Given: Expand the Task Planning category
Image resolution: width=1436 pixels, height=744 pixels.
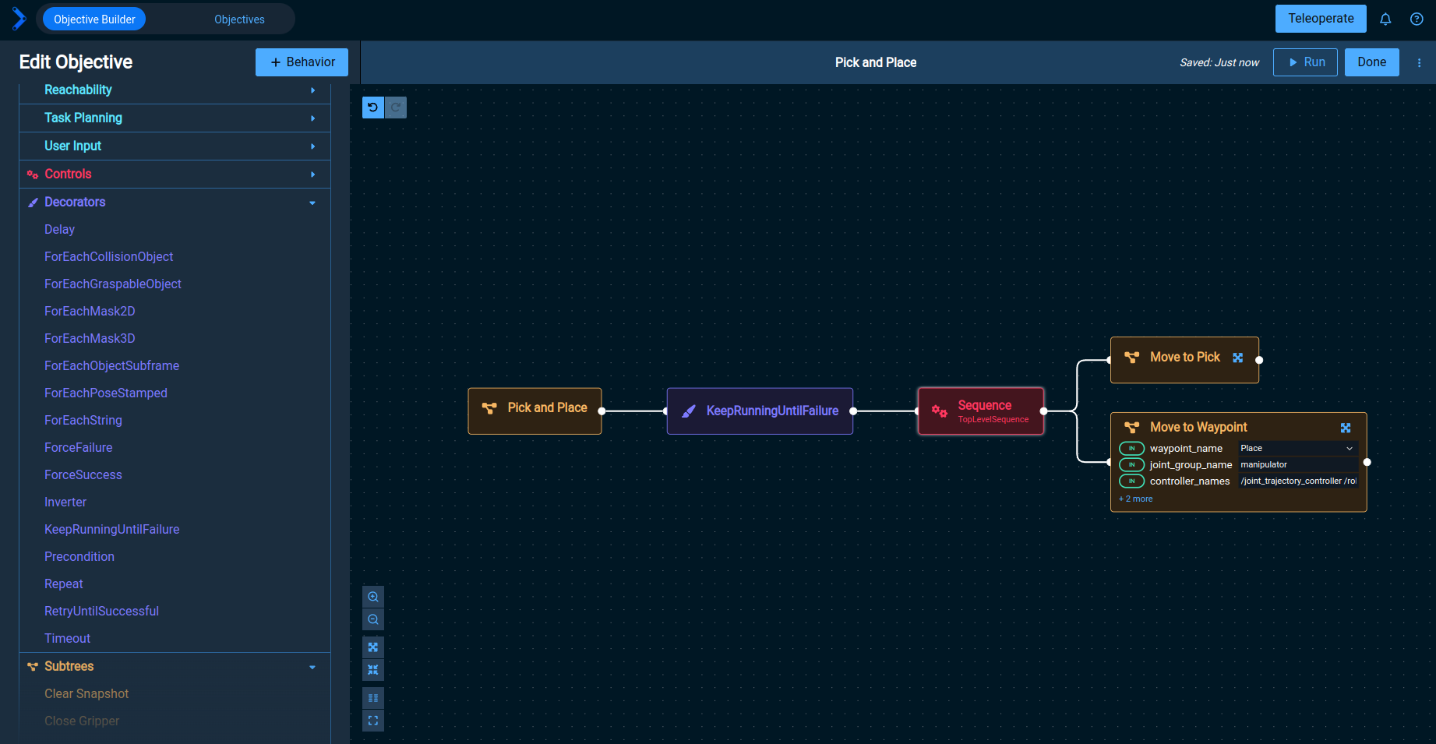Looking at the screenshot, I should pyautogui.click(x=312, y=118).
